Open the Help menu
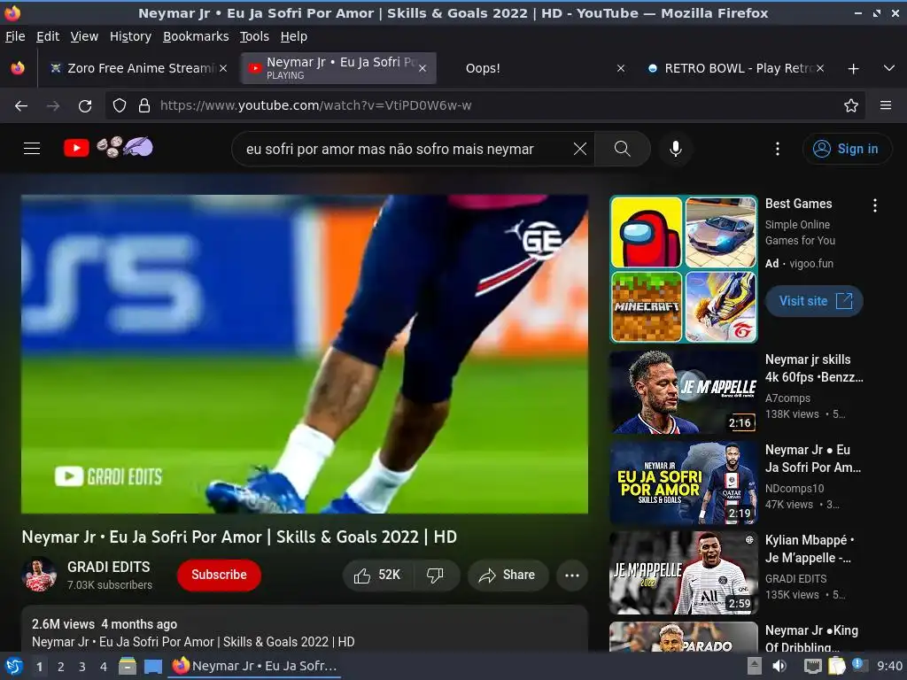 (x=294, y=36)
